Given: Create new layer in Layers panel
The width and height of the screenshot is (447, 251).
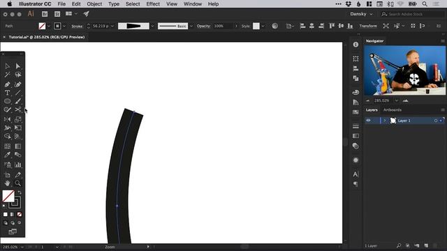Looking at the screenshot, I should (x=426, y=245).
